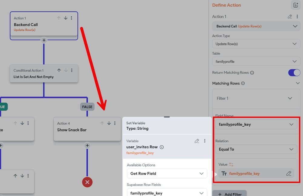The image size is (303, 196).
Task: Edit the Set Variable value with pencil
Action: [197, 141]
